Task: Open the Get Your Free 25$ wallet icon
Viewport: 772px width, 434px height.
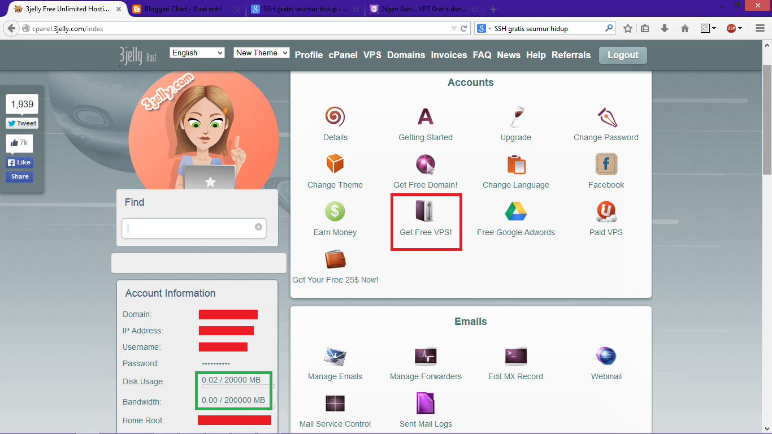Action: 335,259
